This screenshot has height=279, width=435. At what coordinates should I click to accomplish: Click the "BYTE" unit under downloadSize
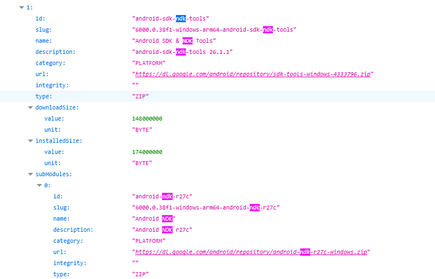tap(142, 130)
